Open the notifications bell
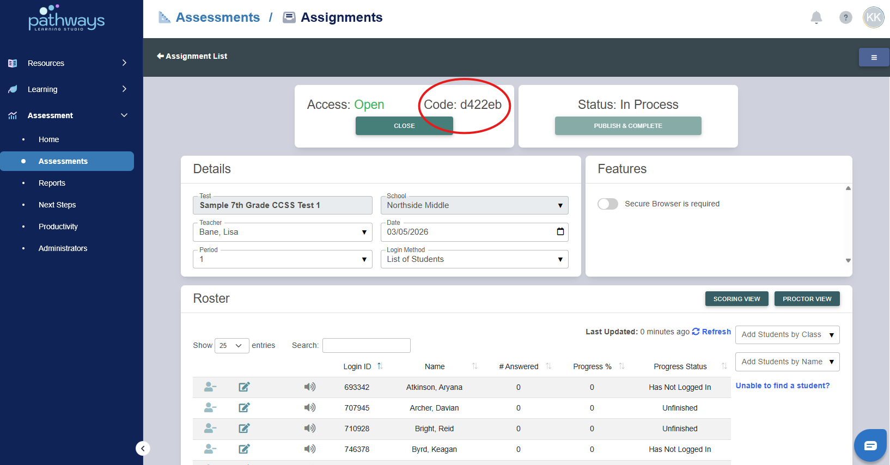Image resolution: width=890 pixels, height=465 pixels. click(x=816, y=17)
